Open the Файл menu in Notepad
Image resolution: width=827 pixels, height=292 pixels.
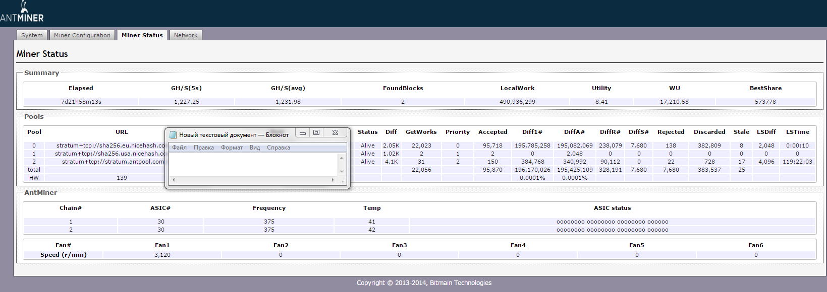point(179,148)
